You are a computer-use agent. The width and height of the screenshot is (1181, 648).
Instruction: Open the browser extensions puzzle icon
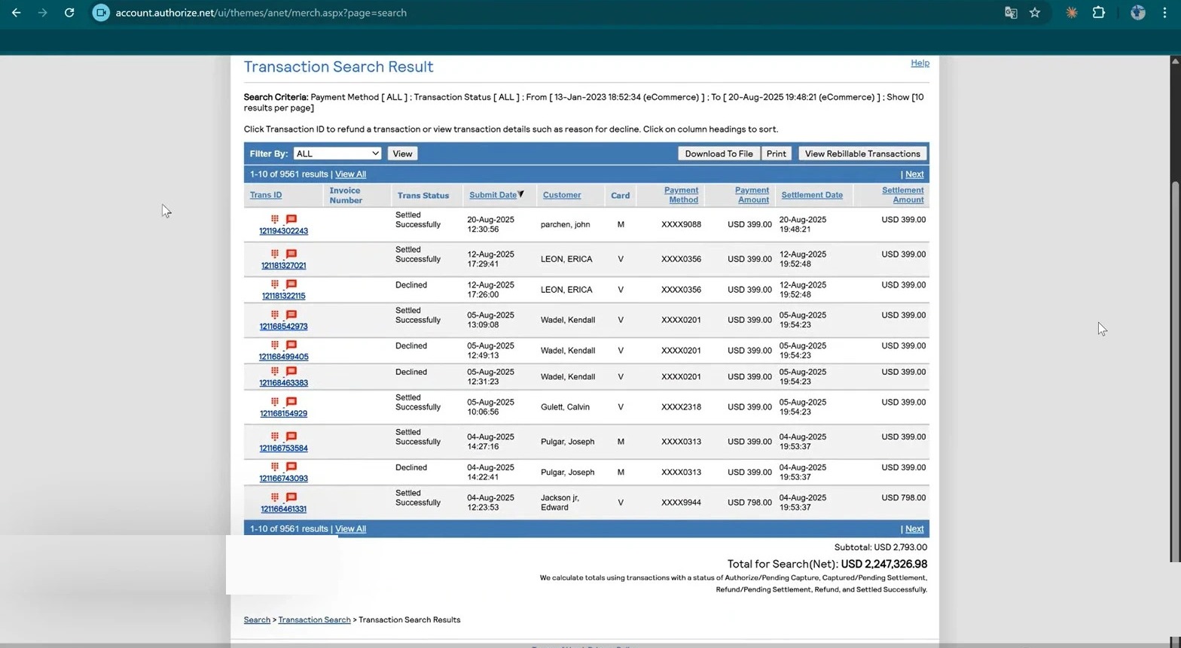1098,13
